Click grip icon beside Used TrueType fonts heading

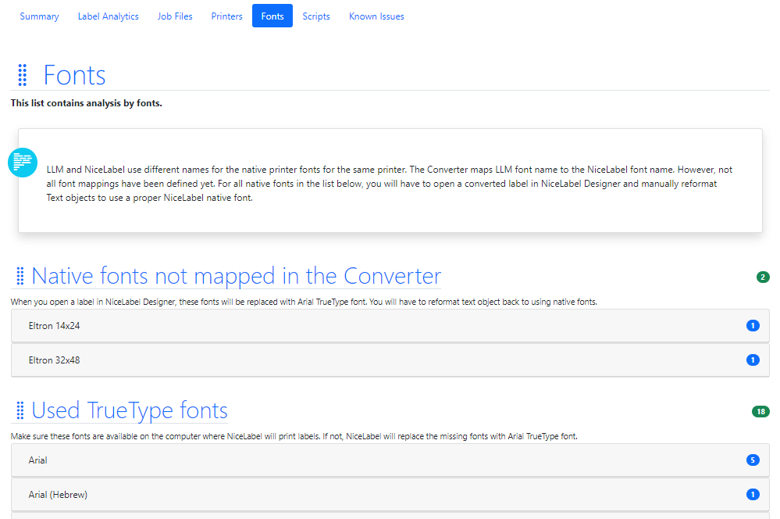pos(20,410)
